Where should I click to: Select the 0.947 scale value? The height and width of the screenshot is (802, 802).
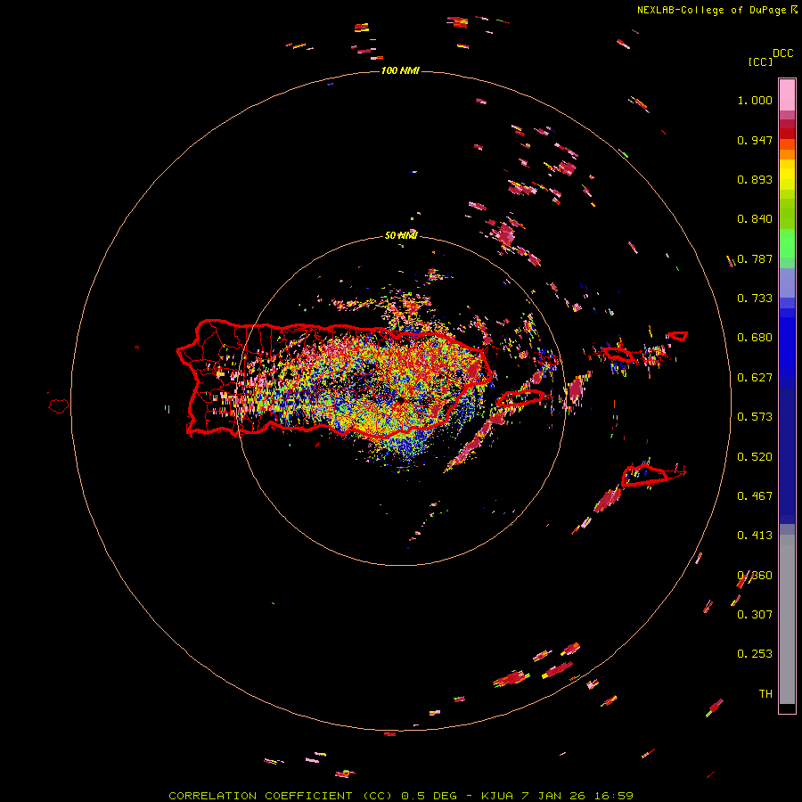coord(755,140)
